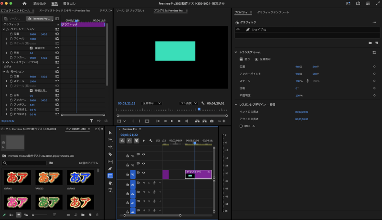The width and height of the screenshot is (382, 220).
Task: Click Go to In point button
Action: point(158,121)
